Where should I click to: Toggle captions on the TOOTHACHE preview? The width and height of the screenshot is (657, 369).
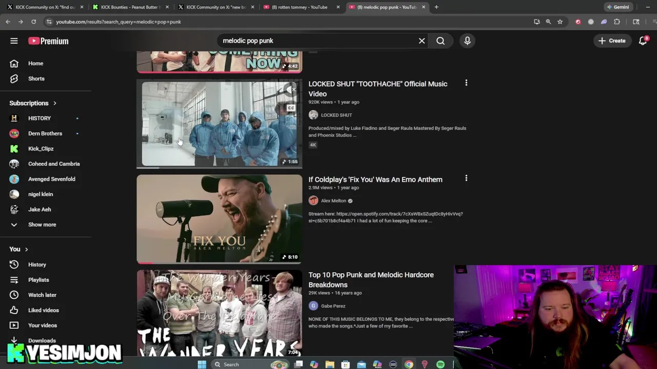coord(291,108)
